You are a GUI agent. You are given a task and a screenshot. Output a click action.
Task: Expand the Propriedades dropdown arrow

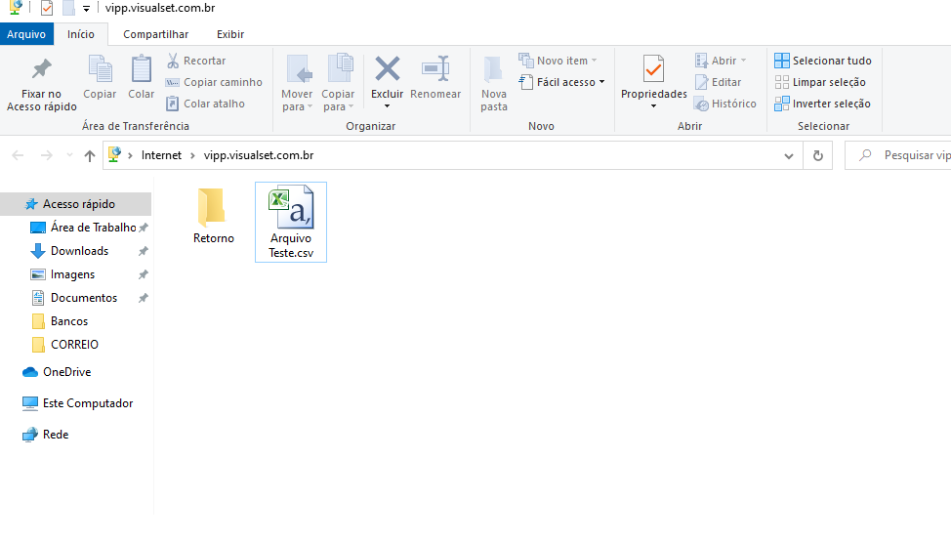point(653,106)
